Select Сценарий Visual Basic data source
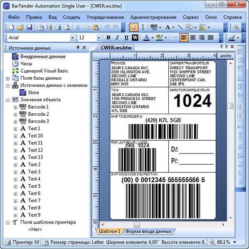The width and height of the screenshot is (249, 249). coord(44,71)
